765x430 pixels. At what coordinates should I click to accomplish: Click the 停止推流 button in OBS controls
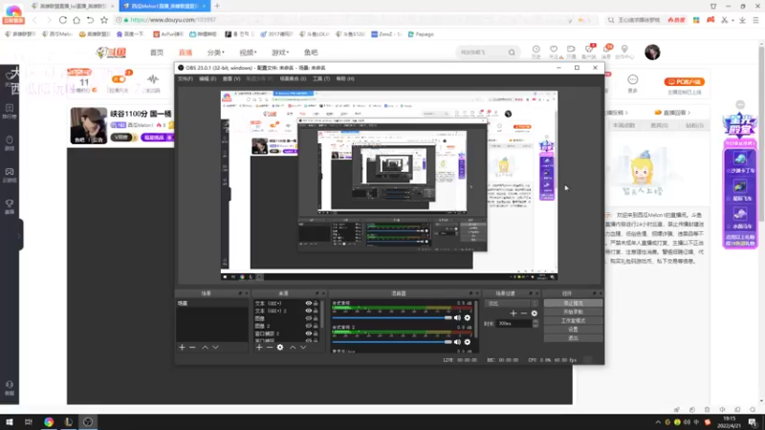(573, 303)
